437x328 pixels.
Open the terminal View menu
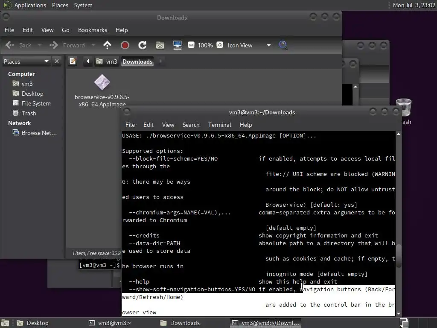tap(168, 125)
